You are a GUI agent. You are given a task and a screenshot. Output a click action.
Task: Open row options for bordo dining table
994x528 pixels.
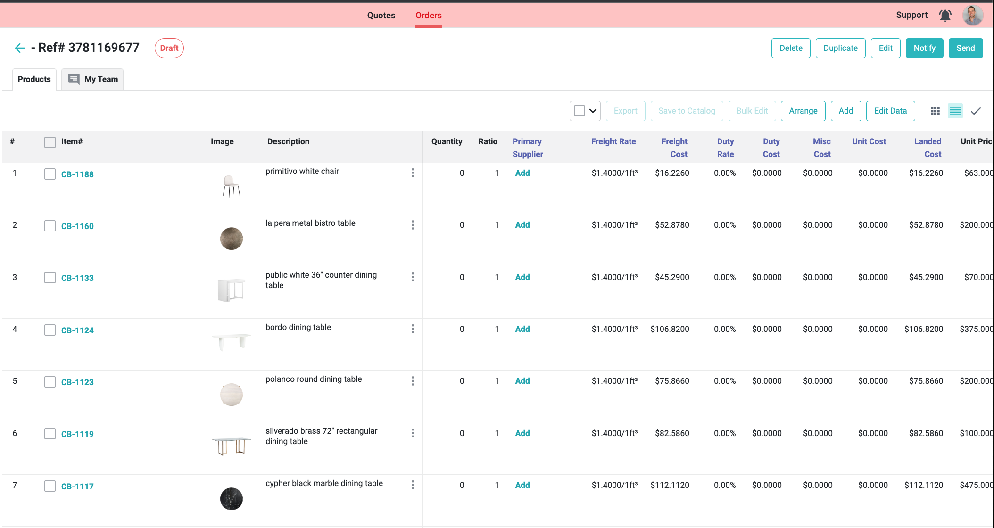[413, 329]
